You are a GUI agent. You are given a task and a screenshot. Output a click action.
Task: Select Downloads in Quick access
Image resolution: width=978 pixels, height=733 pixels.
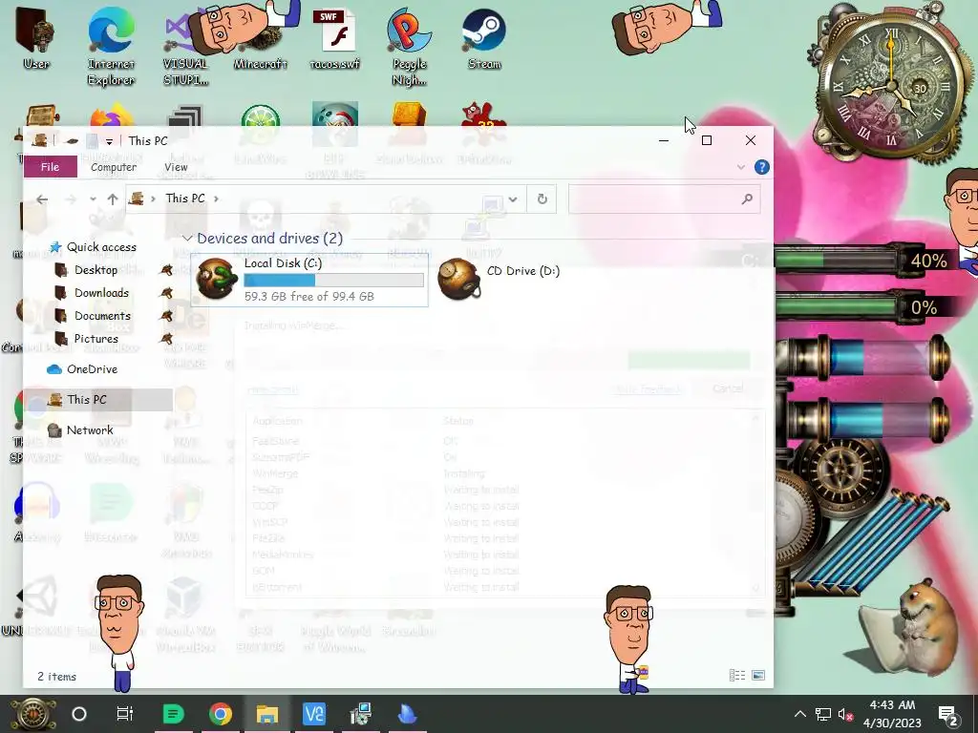(101, 293)
